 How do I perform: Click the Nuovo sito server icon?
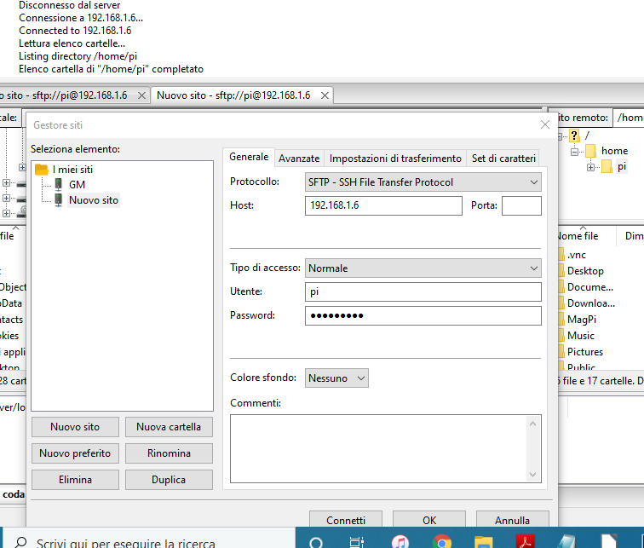pos(58,200)
